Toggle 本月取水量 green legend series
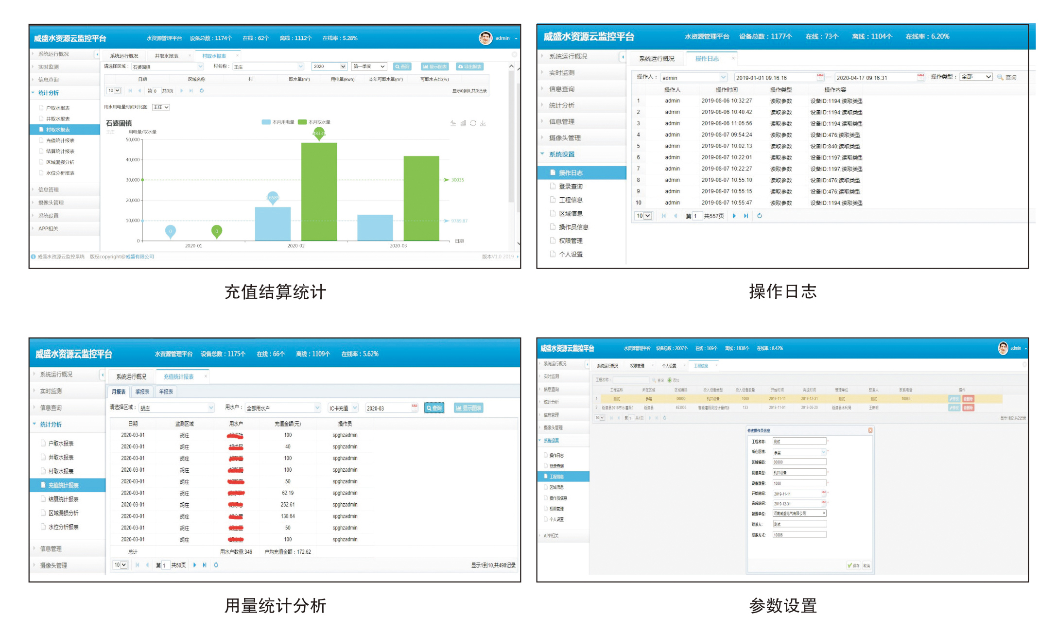 [x=314, y=122]
